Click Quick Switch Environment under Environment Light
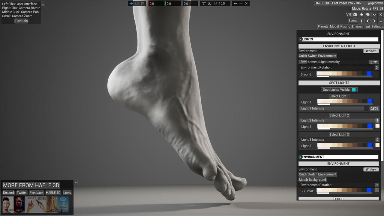Image resolution: width=384 pixels, height=216 pixels. click(318, 56)
